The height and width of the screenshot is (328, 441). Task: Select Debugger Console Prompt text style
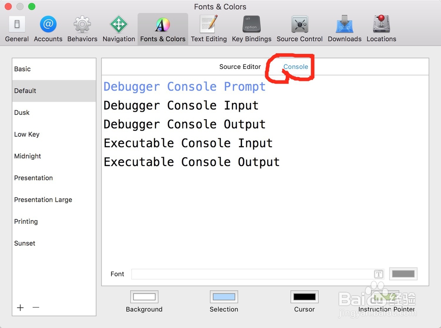(x=184, y=87)
